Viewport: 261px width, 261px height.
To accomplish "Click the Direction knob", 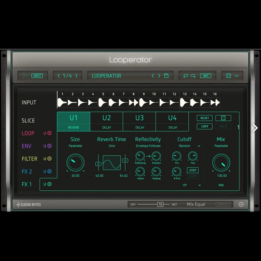I will [156, 156].
